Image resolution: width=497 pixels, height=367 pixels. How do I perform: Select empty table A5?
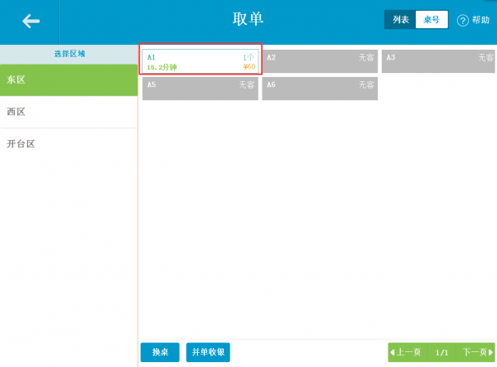[x=200, y=89]
